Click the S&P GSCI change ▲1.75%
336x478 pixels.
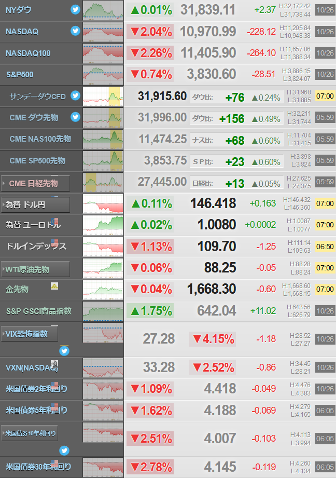pos(150,311)
